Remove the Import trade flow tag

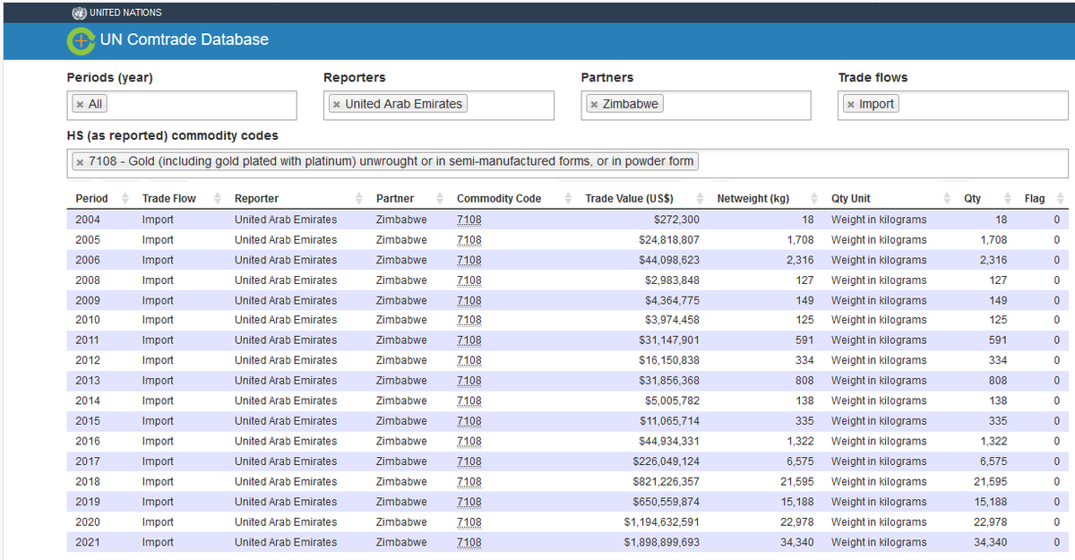850,104
